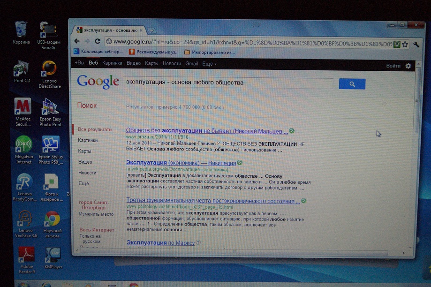Viewport: 431px width, 287px height.
Task: Click the Google logo
Action: pos(98,82)
